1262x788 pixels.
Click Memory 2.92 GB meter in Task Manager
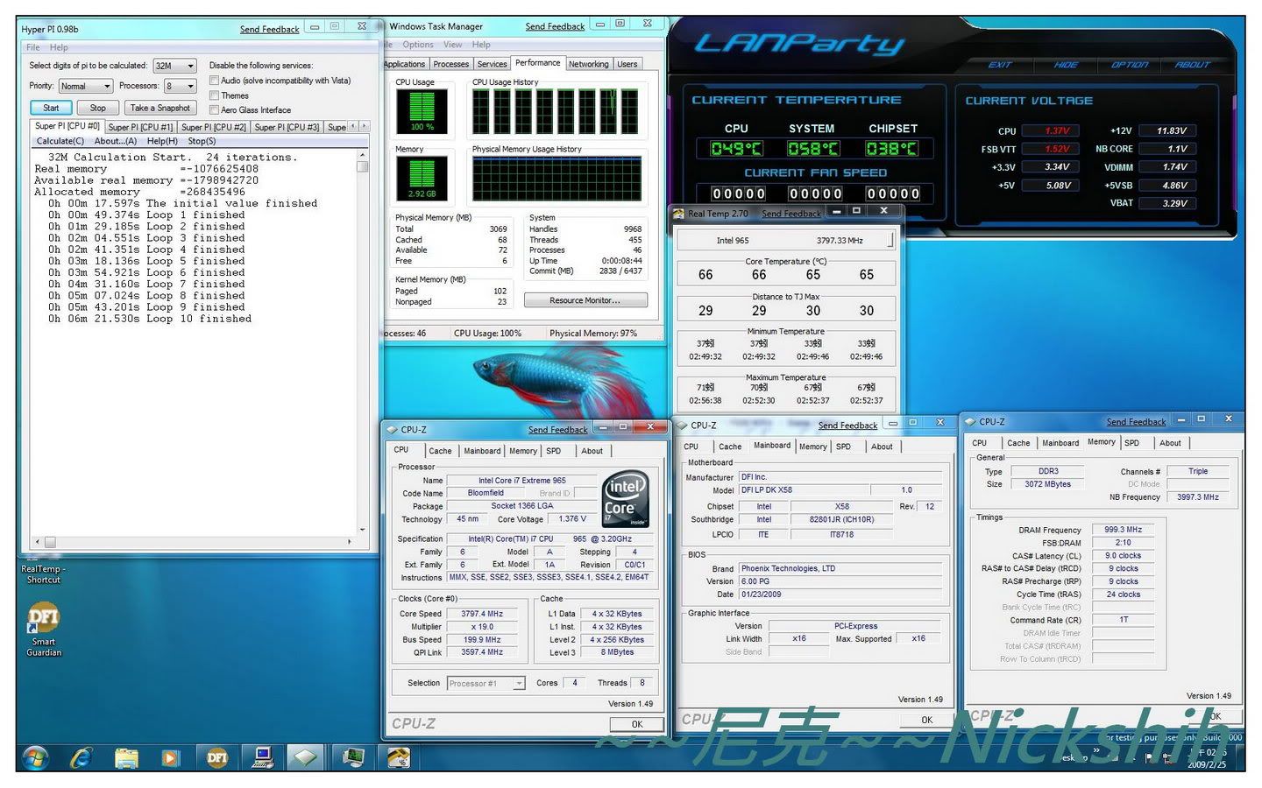tap(422, 178)
